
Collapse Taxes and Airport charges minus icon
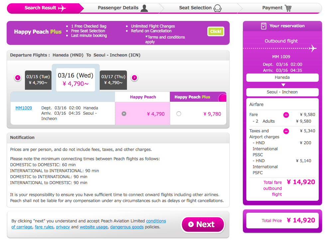[286, 131]
